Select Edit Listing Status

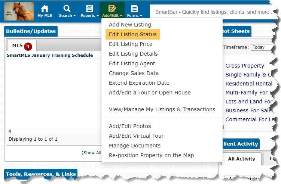[133, 34]
